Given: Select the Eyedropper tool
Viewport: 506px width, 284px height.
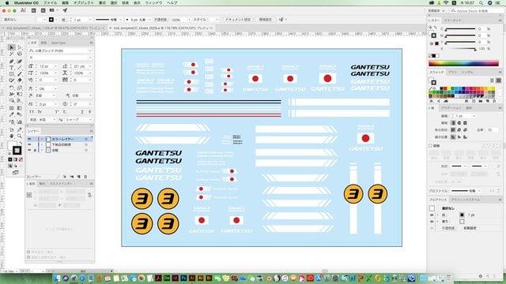Looking at the screenshot, I should 12,114.
